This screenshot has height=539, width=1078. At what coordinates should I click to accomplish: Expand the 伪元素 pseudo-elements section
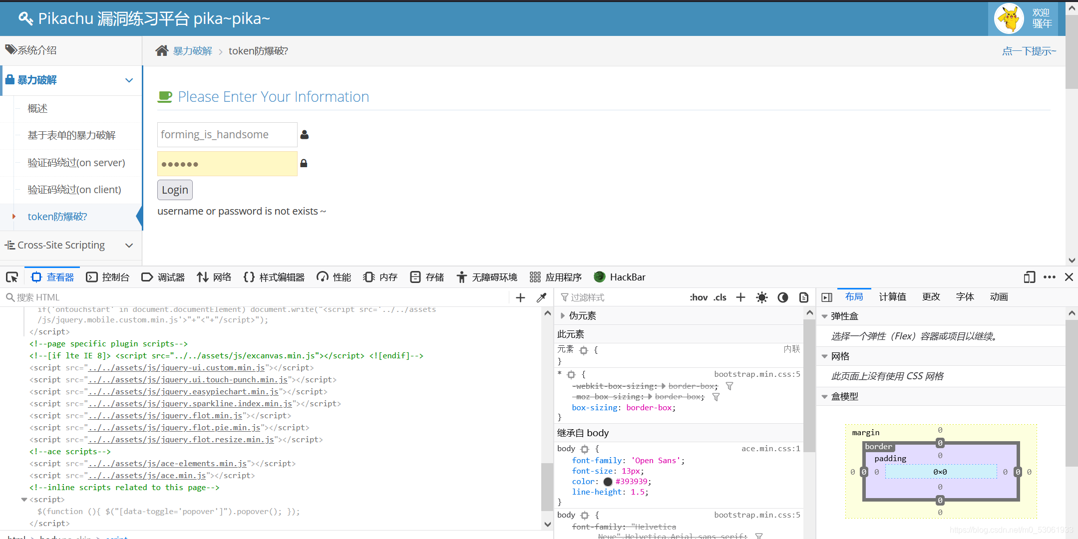(x=563, y=315)
